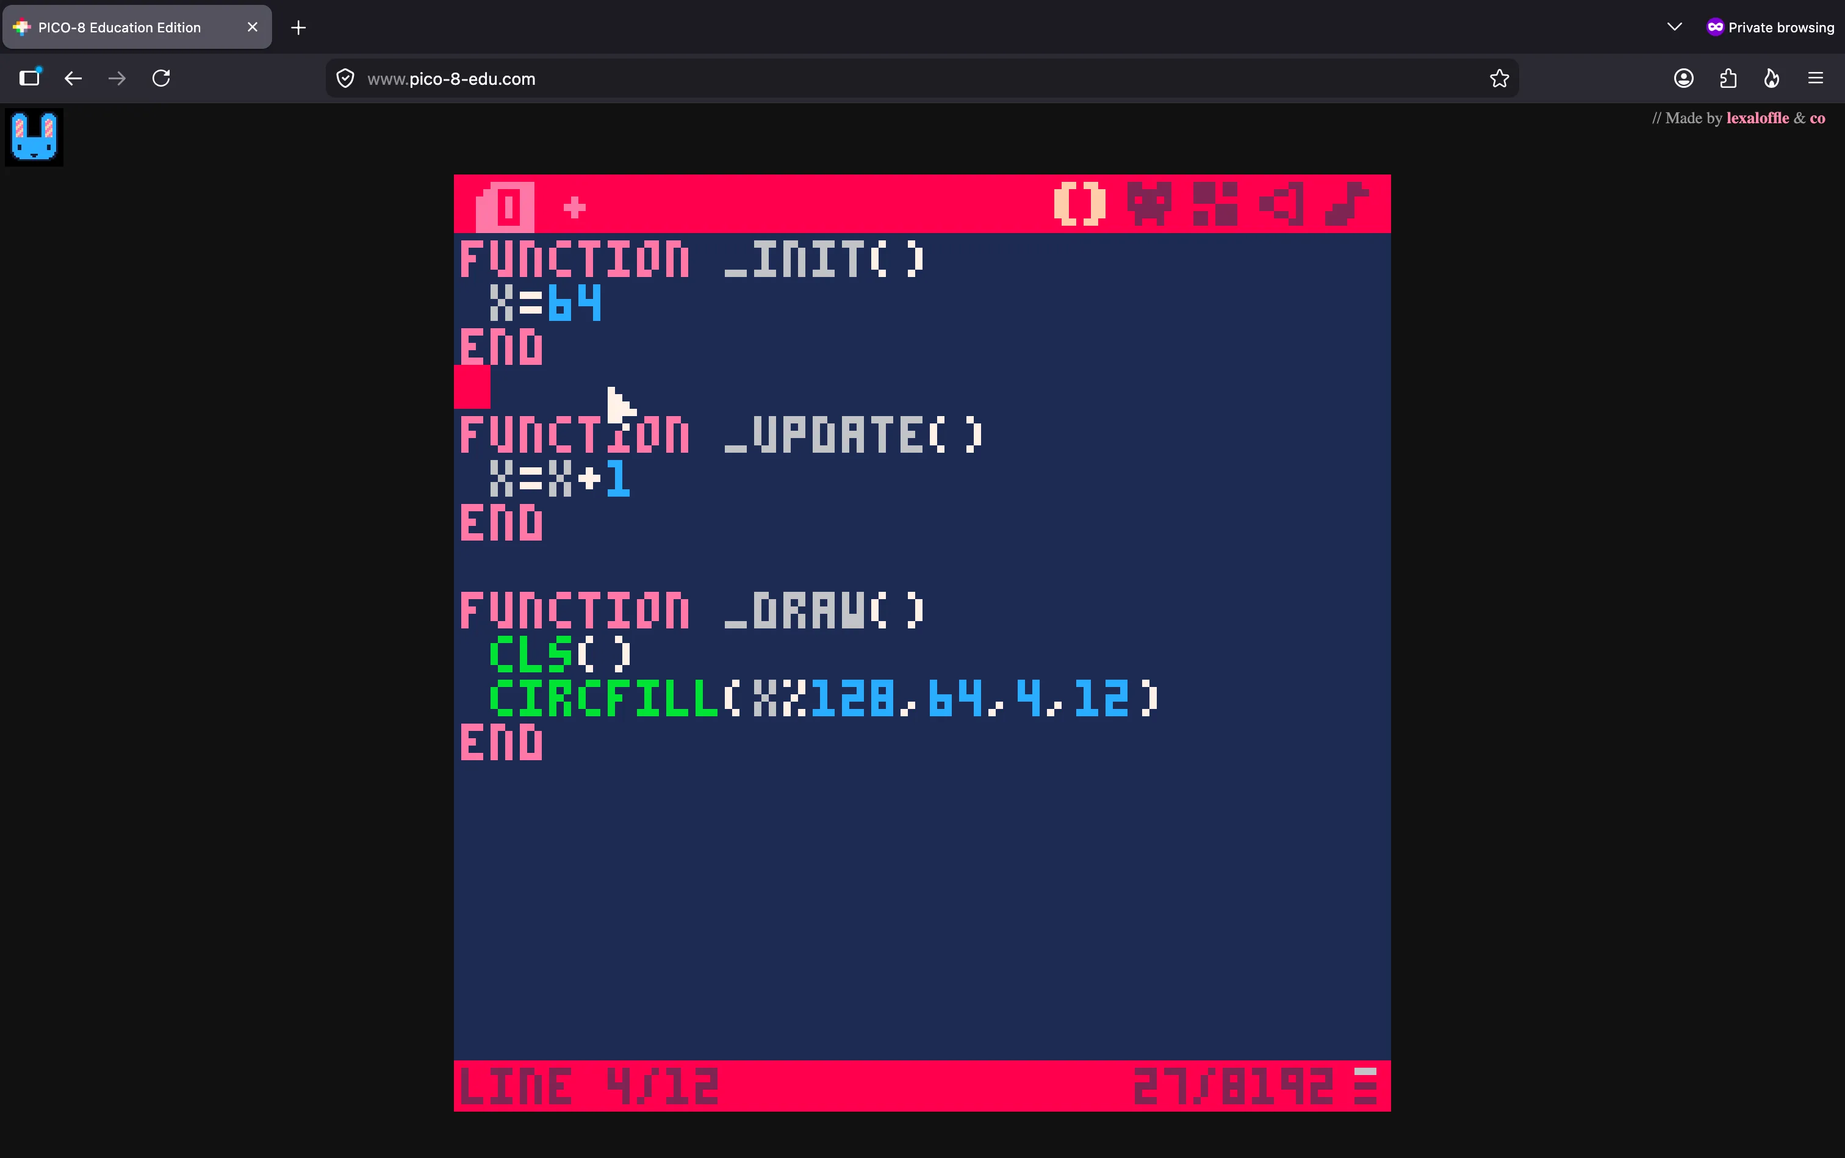Bookmark this page with the star
The width and height of the screenshot is (1845, 1158).
click(x=1499, y=78)
